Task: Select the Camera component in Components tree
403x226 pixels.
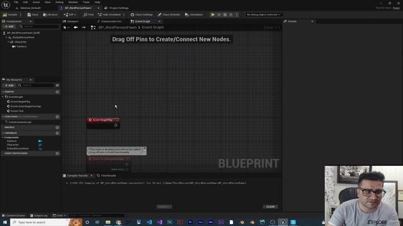Action: click(x=21, y=46)
